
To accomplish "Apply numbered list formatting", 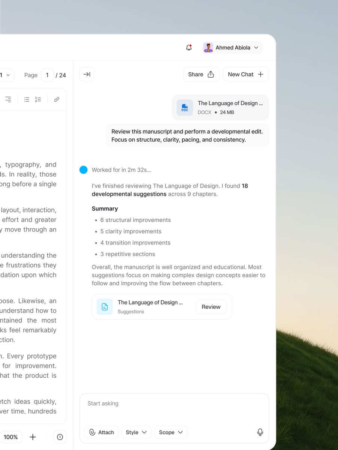I will pyautogui.click(x=38, y=99).
